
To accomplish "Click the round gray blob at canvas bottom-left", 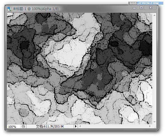I will [x=24, y=112].
